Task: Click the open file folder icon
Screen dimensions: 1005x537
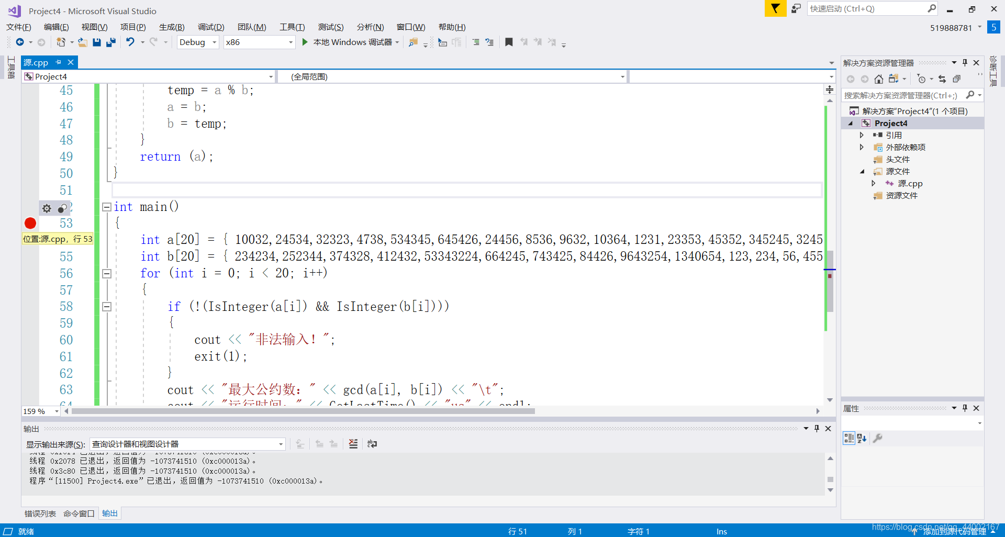Action: coord(82,42)
